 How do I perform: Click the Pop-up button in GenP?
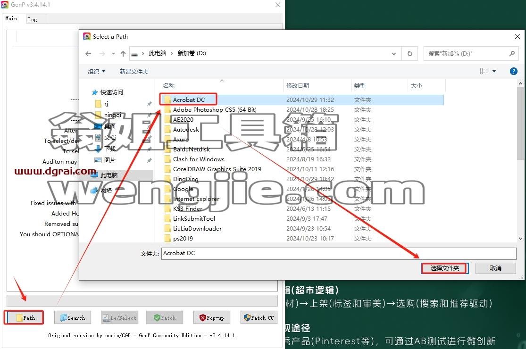click(212, 317)
